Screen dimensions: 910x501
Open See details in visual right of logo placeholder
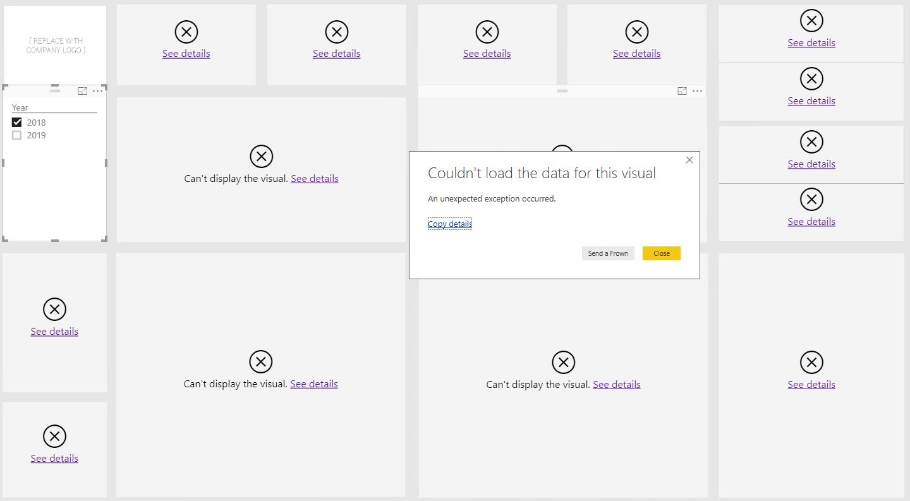tap(186, 54)
